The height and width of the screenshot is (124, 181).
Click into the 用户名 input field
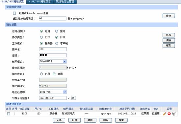53,49
